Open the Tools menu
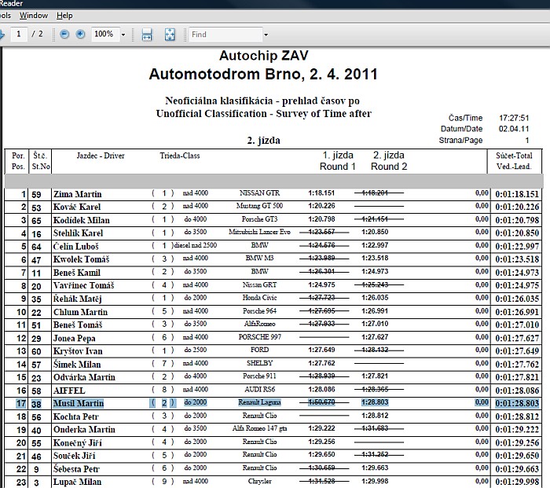The image size is (550, 488). point(4,15)
